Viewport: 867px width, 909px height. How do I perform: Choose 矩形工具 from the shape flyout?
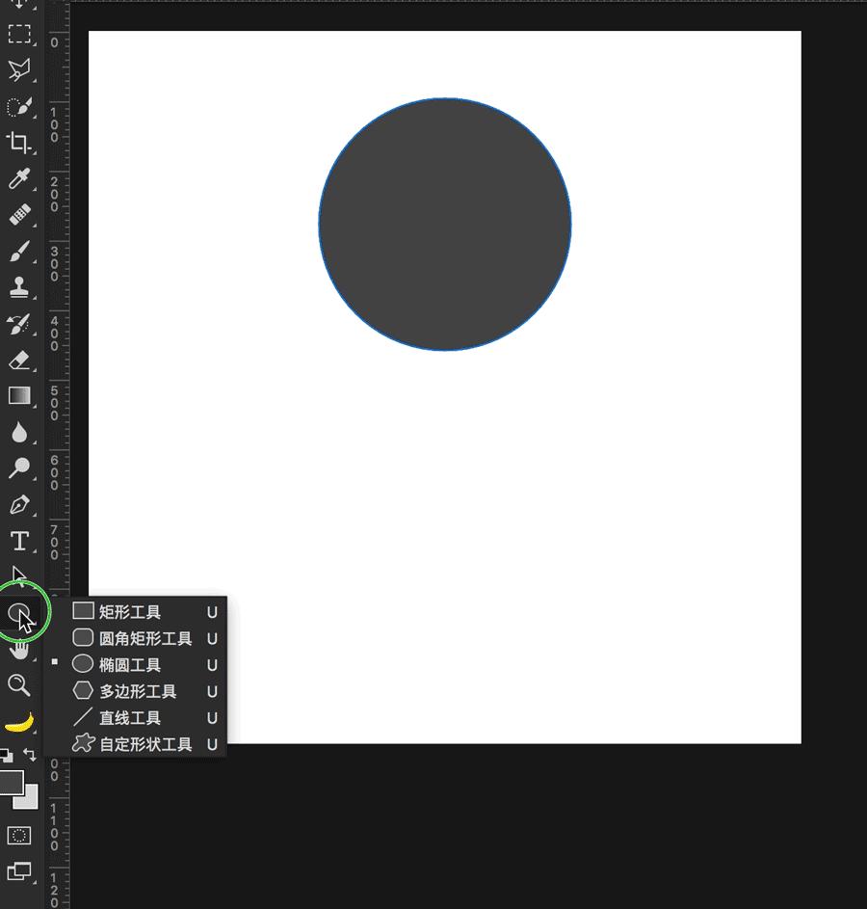click(130, 612)
